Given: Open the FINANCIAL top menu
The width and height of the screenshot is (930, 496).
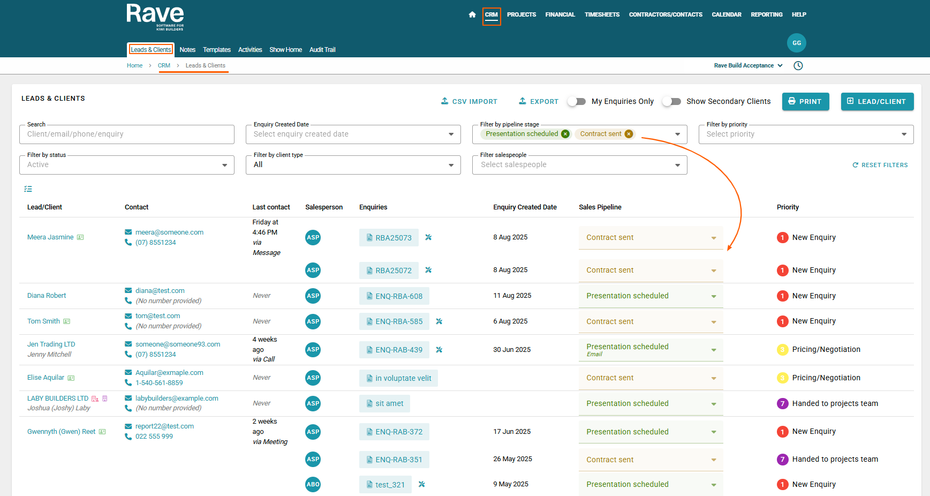Looking at the screenshot, I should click(560, 14).
